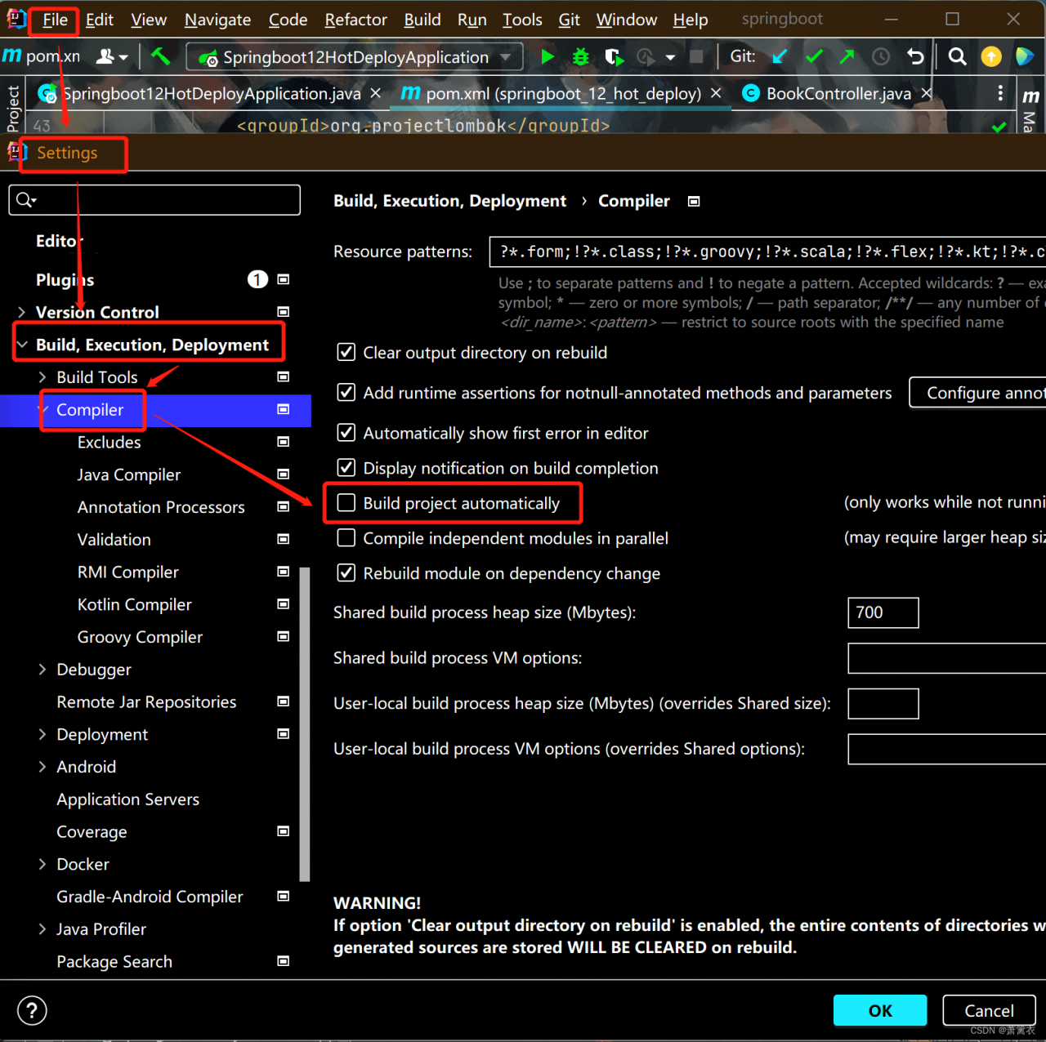Open the user accounts dropdown icon
This screenshot has width=1046, height=1042.
(112, 56)
